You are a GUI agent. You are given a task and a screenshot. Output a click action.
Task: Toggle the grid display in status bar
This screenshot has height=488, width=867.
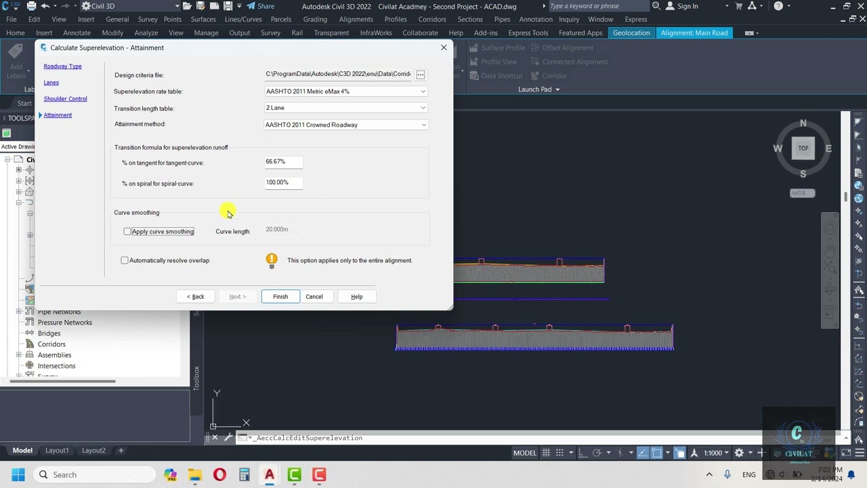click(x=546, y=453)
